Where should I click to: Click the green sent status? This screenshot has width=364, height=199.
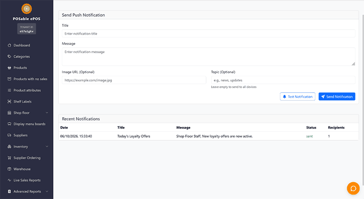tap(309, 136)
